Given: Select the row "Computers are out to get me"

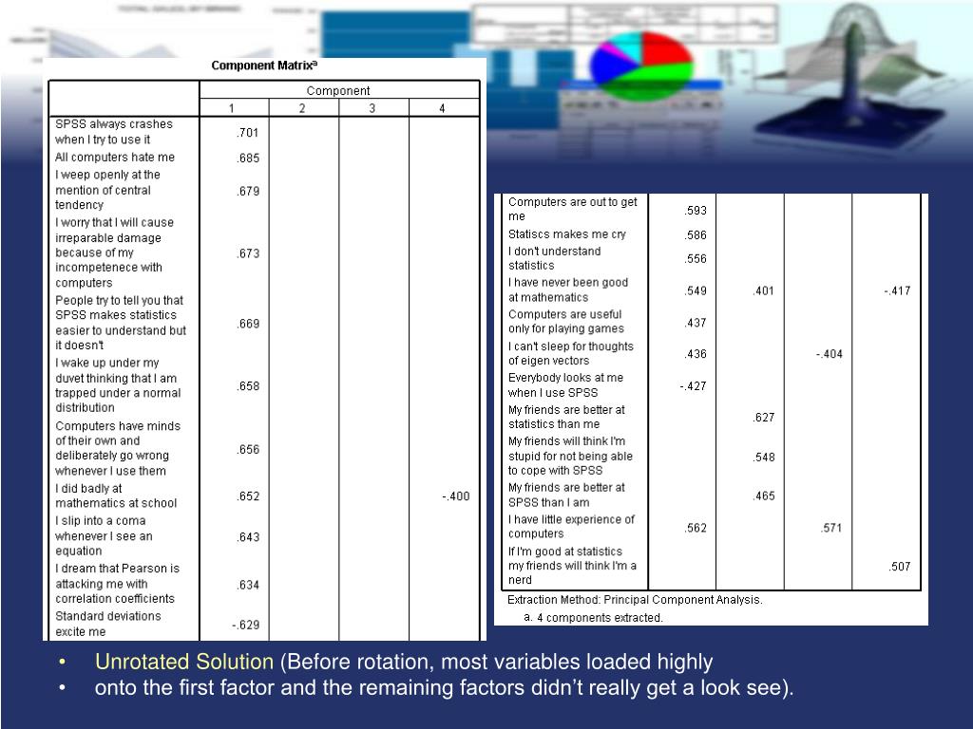Looking at the screenshot, I should [x=573, y=209].
